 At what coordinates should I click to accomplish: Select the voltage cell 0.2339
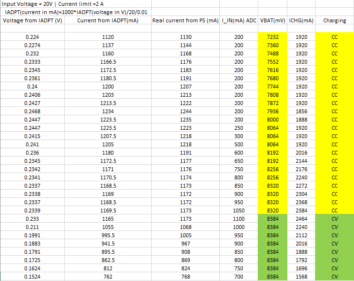32,211
